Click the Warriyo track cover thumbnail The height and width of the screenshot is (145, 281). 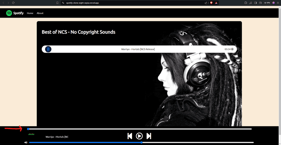click(x=48, y=49)
